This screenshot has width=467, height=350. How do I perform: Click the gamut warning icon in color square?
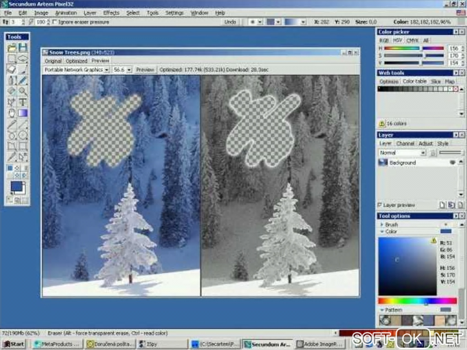(x=433, y=241)
